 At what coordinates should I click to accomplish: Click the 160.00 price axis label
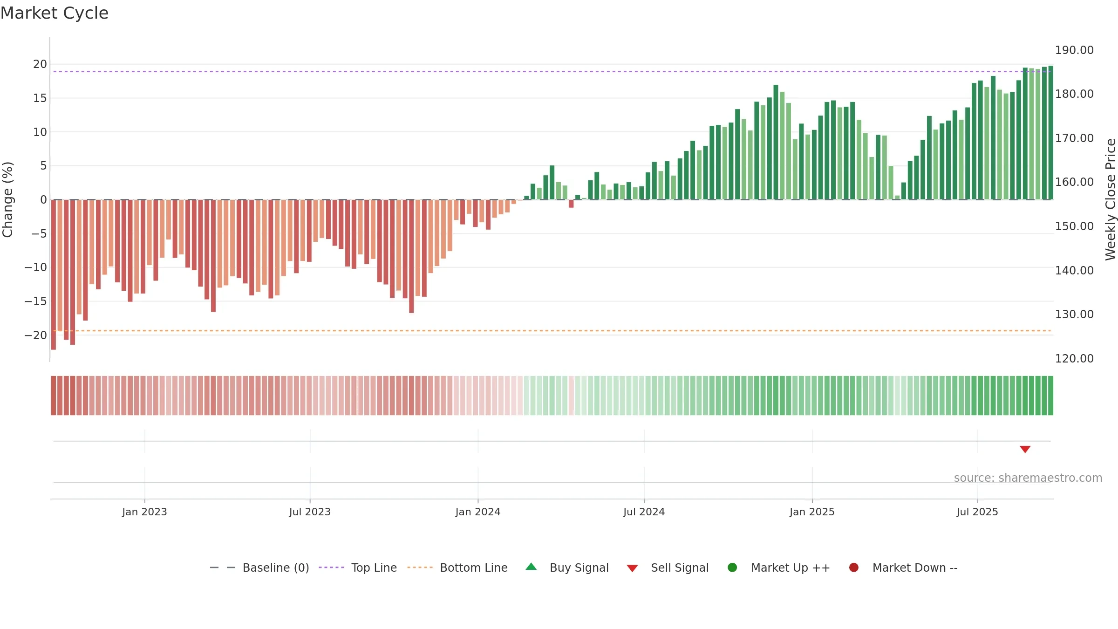(1074, 182)
